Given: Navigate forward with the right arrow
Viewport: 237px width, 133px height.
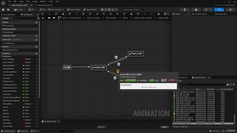Looking at the screenshot, I should pyautogui.click(x=54, y=18).
